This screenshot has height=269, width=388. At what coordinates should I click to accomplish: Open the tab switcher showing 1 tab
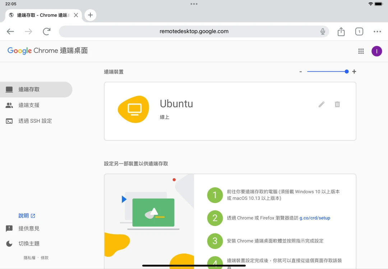[359, 32]
